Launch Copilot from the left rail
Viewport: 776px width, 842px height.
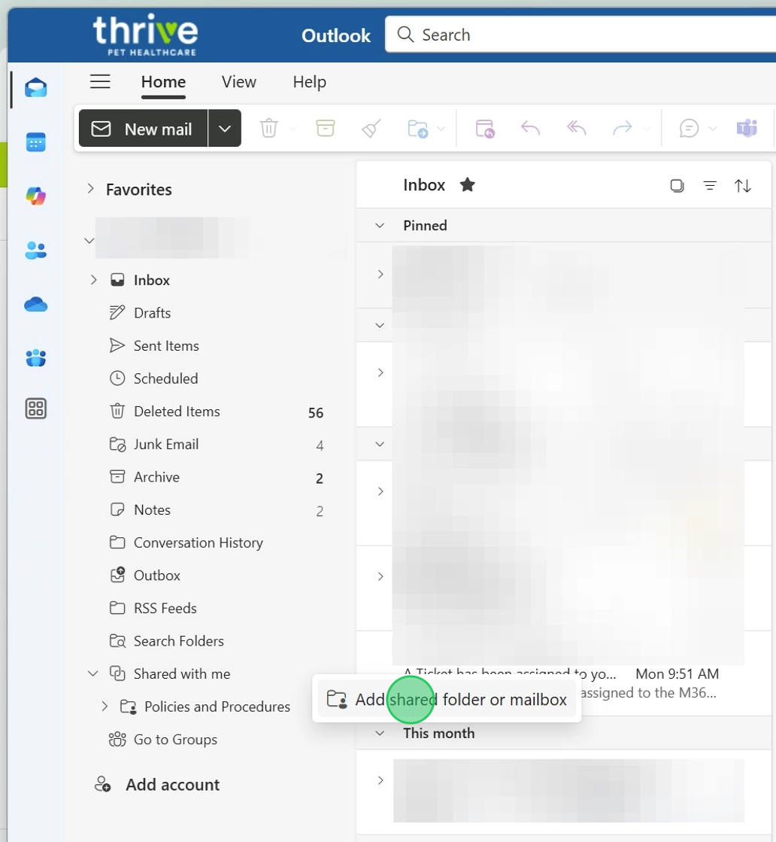[x=35, y=196]
